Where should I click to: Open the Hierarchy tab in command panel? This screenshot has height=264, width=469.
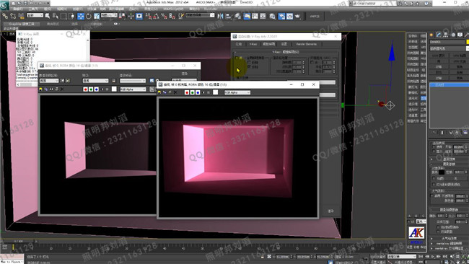pyautogui.click(x=446, y=35)
